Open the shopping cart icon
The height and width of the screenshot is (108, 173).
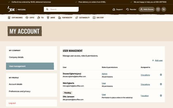164,10
